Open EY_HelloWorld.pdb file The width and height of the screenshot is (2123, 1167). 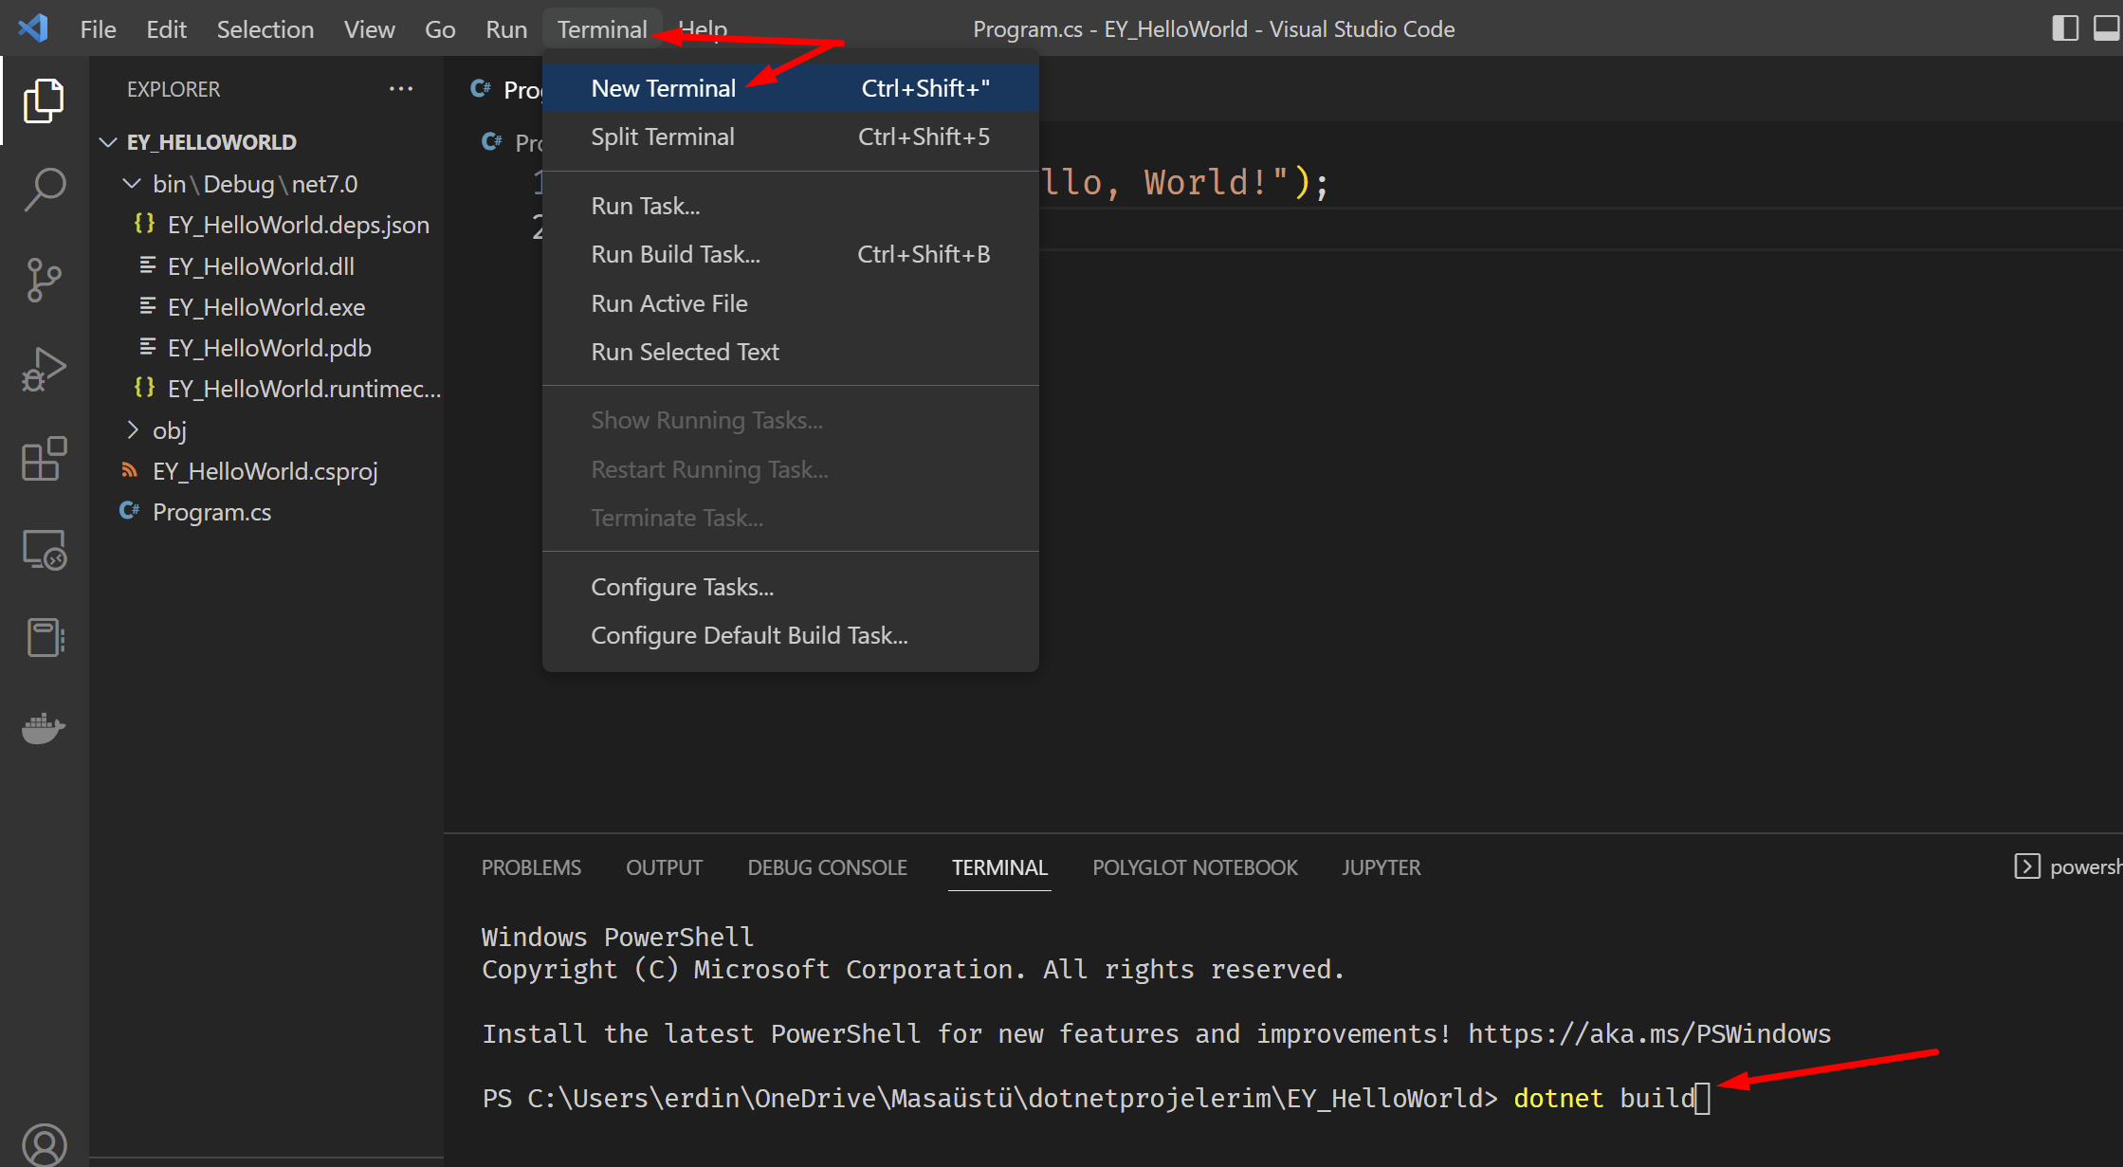coord(254,348)
